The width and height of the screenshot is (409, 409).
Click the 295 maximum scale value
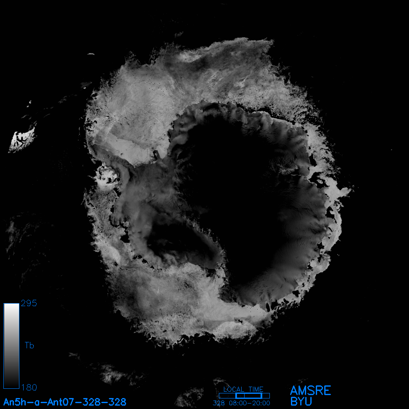tap(29, 303)
